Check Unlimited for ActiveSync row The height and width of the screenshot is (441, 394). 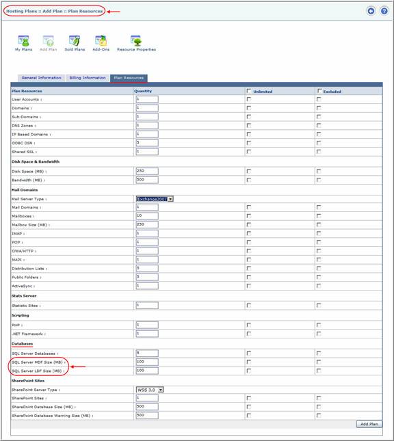(x=249, y=286)
